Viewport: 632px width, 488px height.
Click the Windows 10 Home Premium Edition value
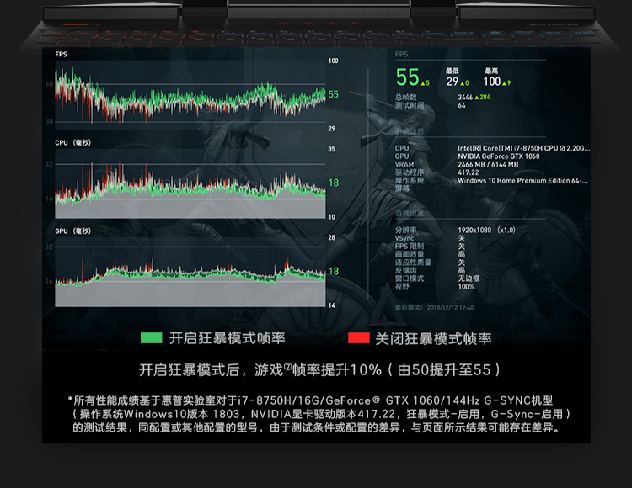[522, 181]
